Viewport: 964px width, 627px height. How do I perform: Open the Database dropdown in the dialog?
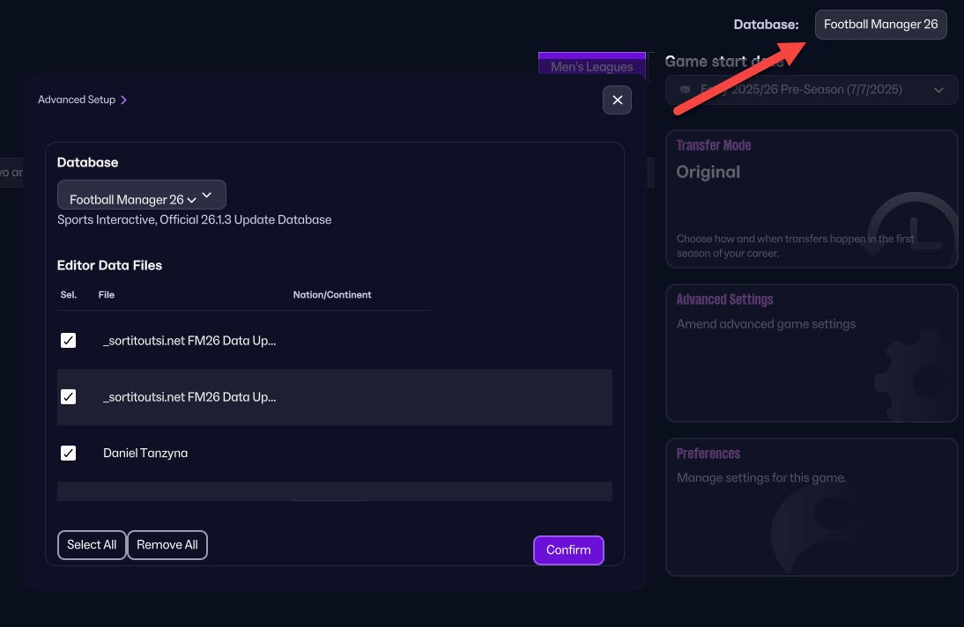pos(141,195)
